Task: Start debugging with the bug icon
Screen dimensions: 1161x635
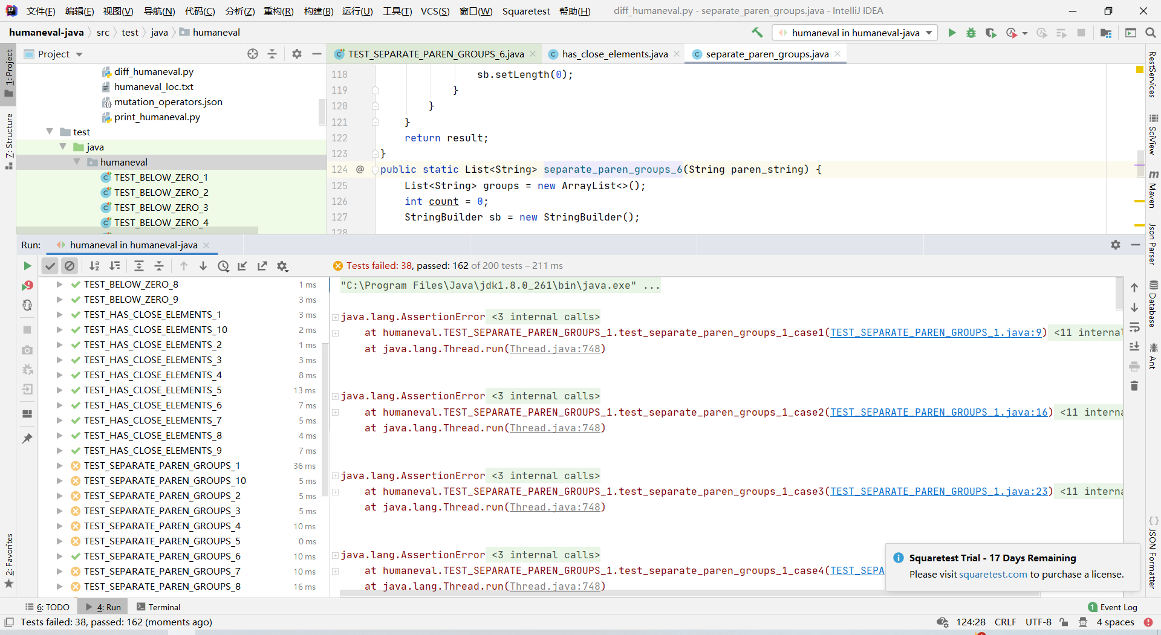Action: tap(971, 33)
